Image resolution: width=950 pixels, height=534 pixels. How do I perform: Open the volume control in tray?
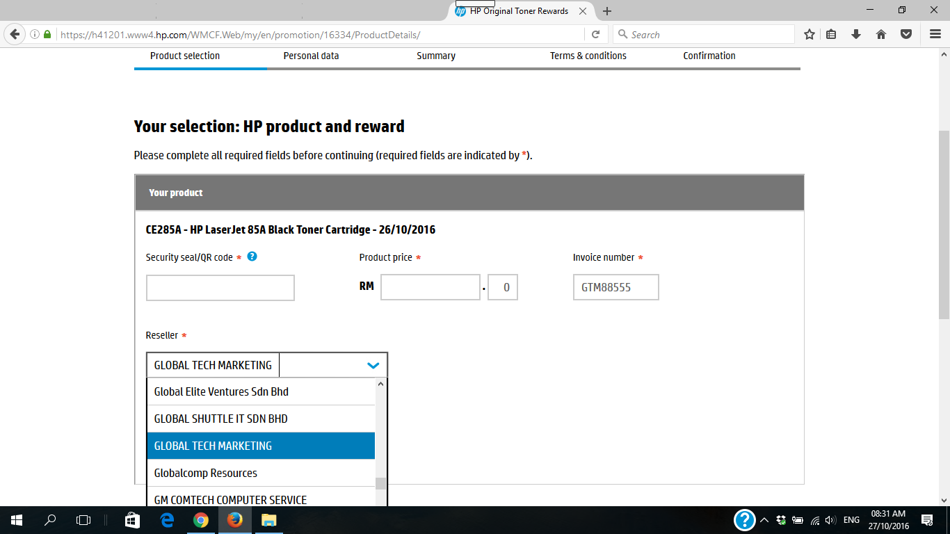click(x=830, y=520)
